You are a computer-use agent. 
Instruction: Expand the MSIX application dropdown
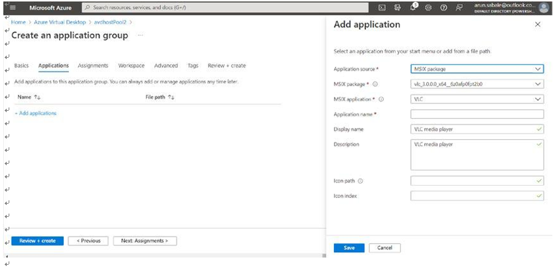click(477, 100)
